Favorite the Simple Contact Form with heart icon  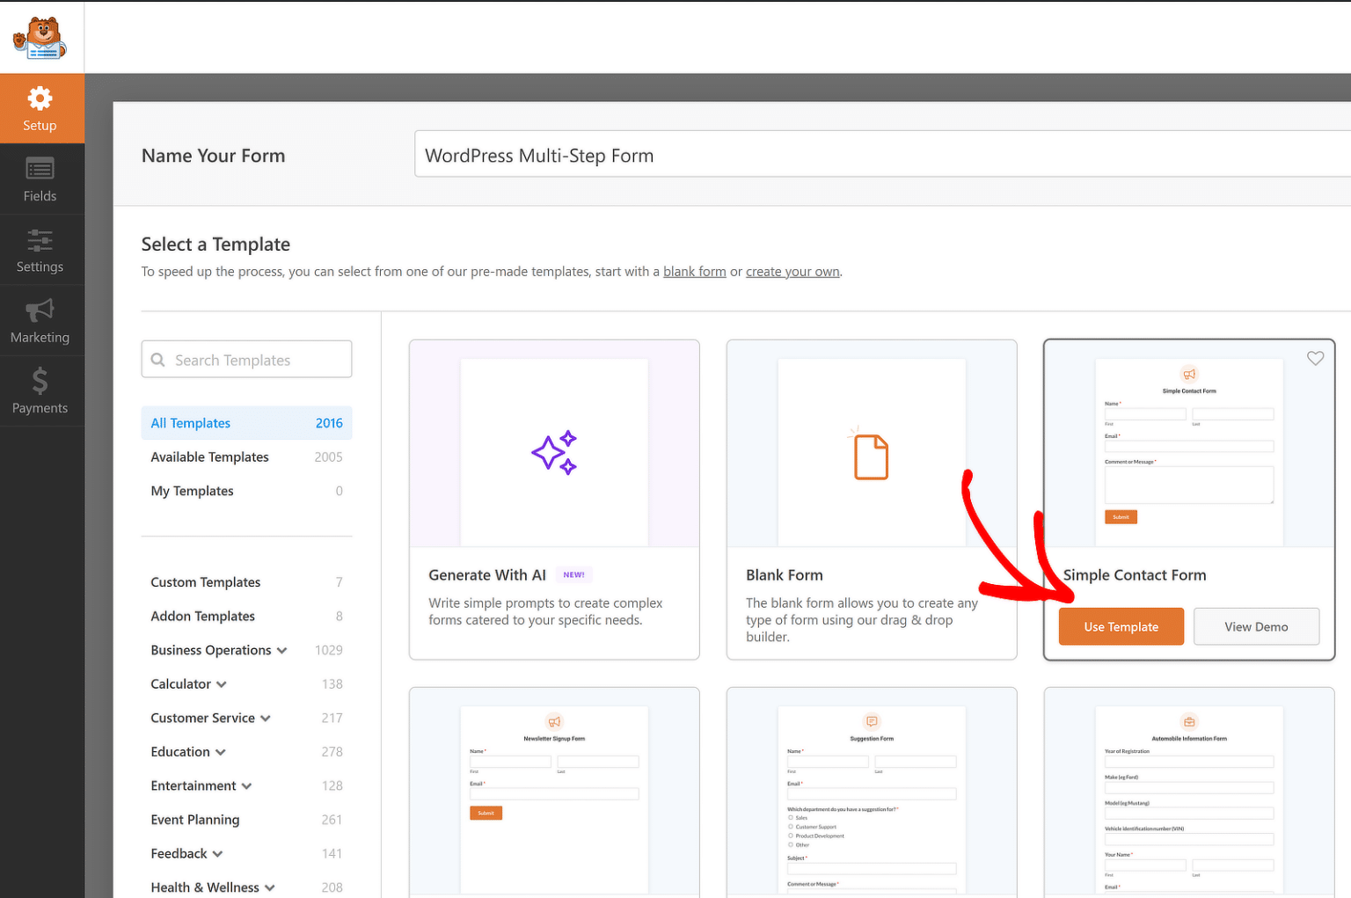pyautogui.click(x=1315, y=358)
